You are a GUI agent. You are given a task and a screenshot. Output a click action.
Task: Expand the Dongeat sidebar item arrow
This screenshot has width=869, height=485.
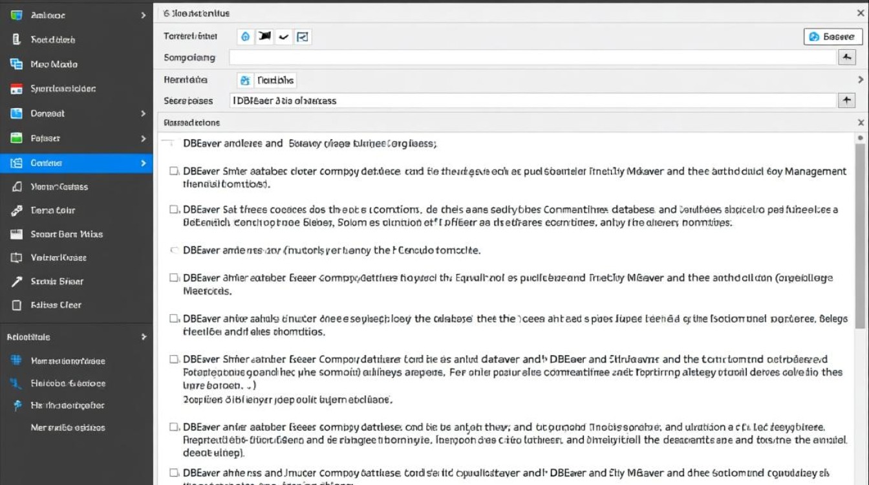(x=144, y=113)
